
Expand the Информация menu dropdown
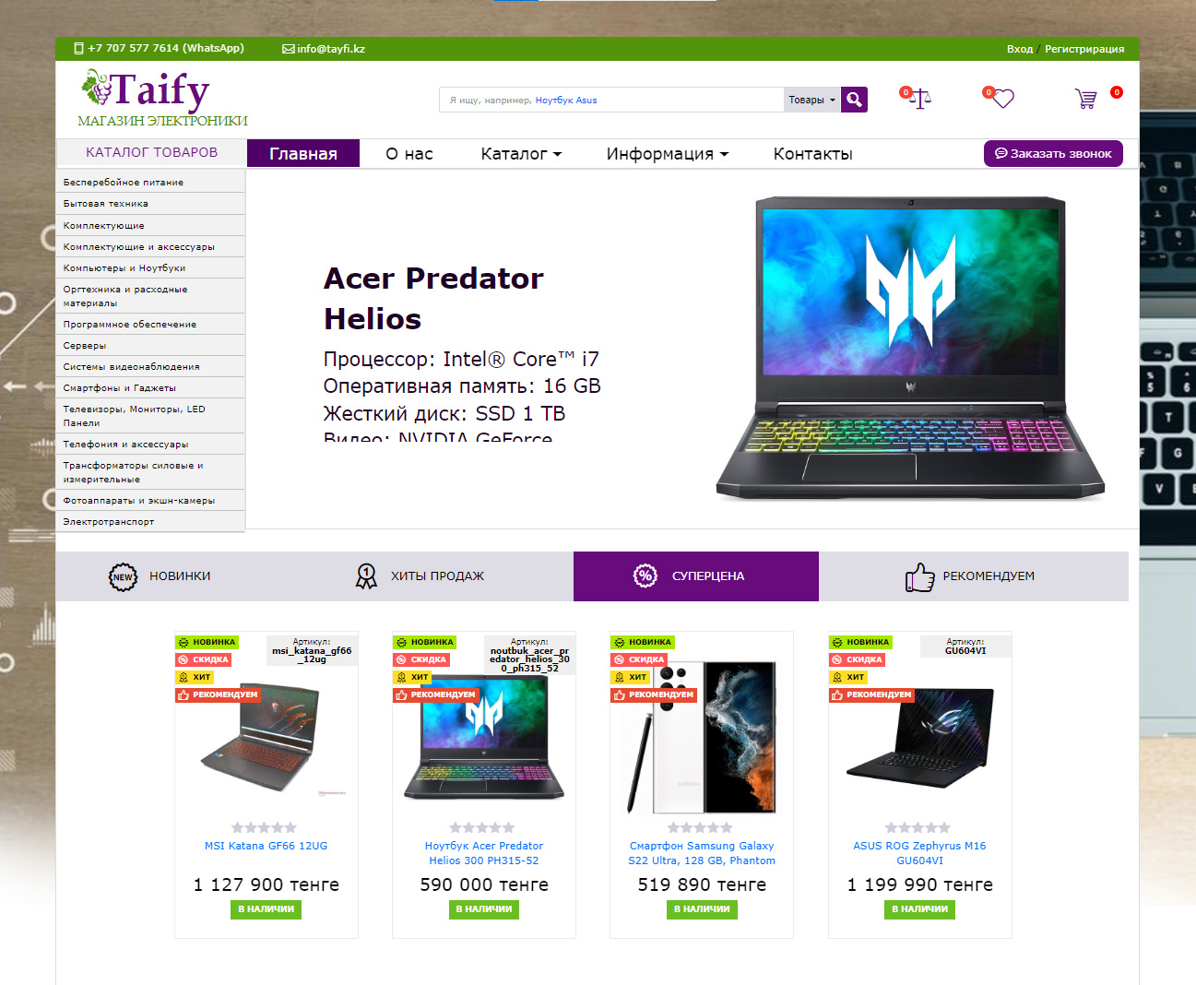click(667, 154)
